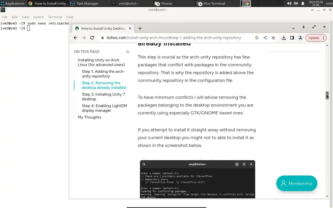Open the Terminal menu in the terminal window
The width and height of the screenshot is (333, 208).
tap(55, 17)
